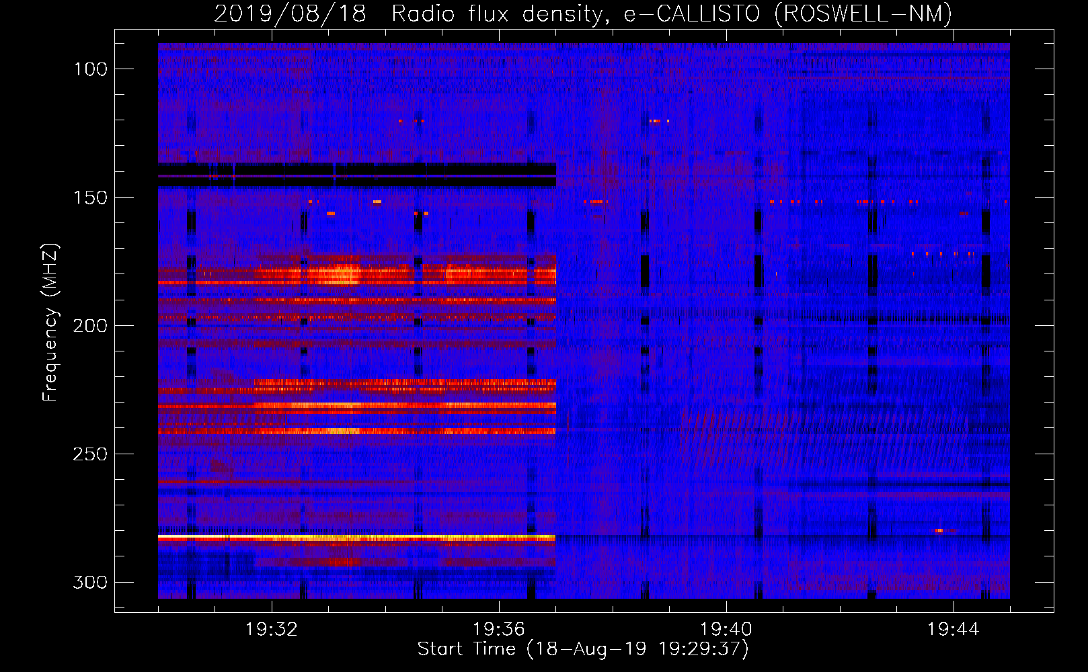Click the 'Start Time (18-Aug-19 19:29:37)' label
Viewport: 1088px width, 672px height.
[x=583, y=649]
